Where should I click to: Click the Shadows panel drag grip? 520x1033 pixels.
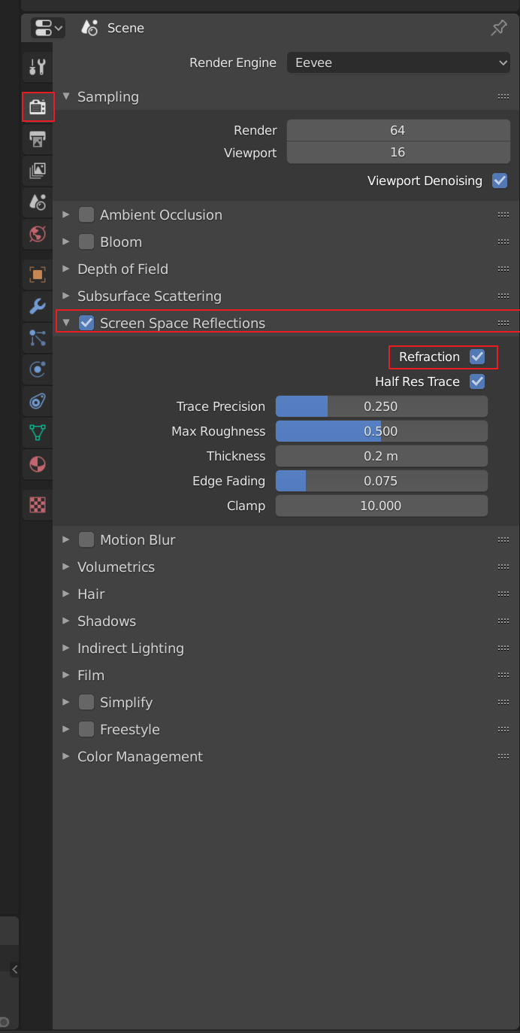(x=503, y=621)
